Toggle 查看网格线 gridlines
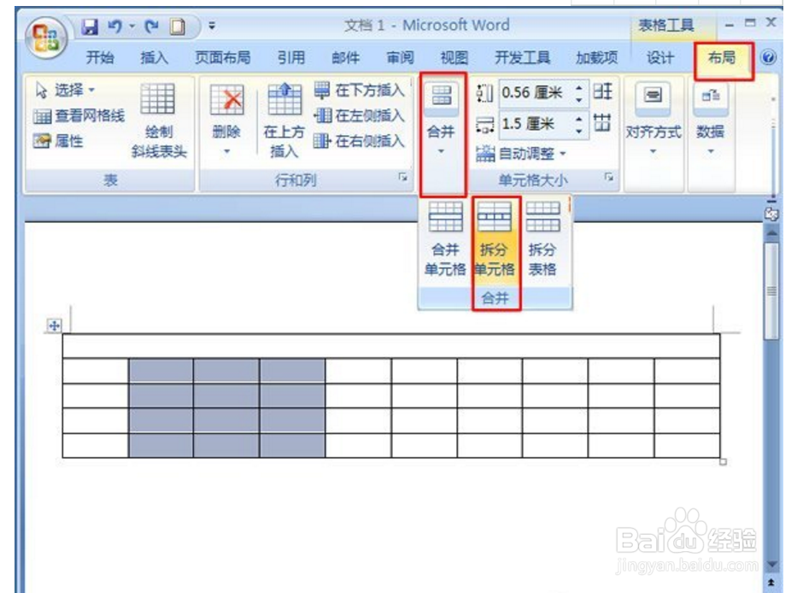The image size is (803, 593). click(79, 115)
